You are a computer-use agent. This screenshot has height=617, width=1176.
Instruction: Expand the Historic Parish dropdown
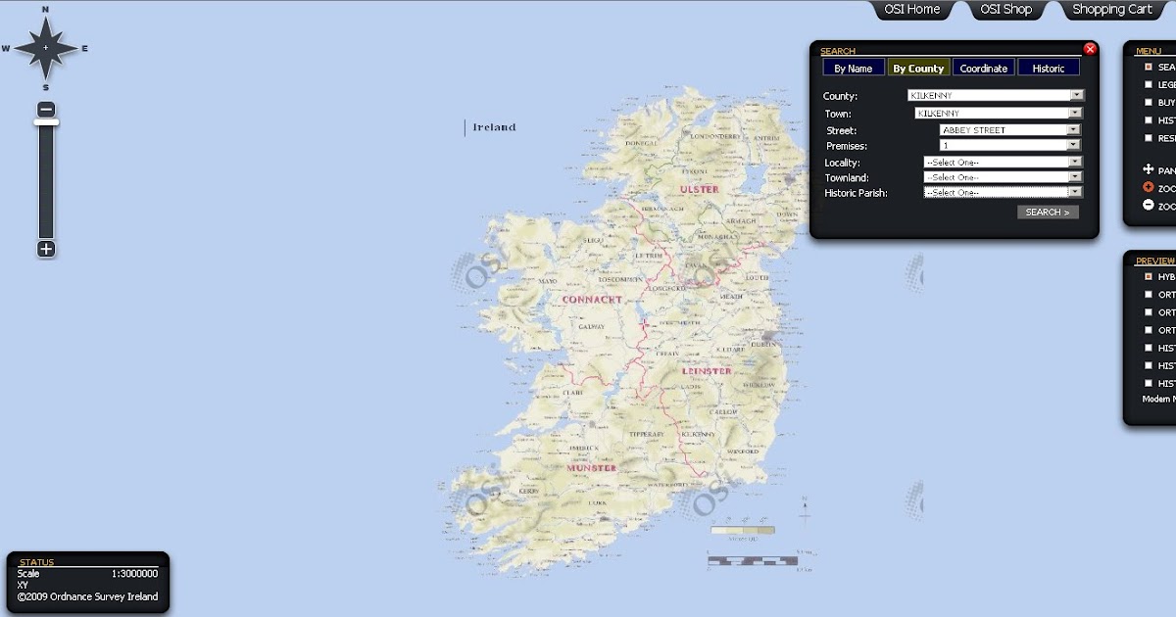[x=1003, y=193]
